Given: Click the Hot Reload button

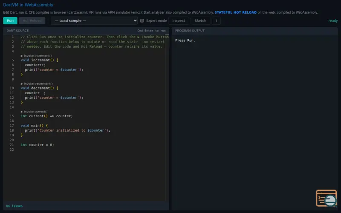Looking at the screenshot, I should [x=32, y=20].
